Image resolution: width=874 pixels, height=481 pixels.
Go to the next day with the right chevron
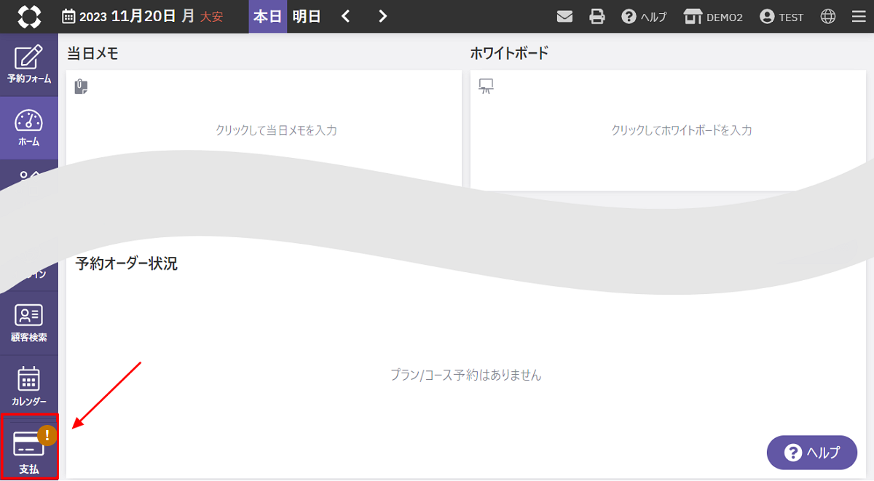pyautogui.click(x=383, y=17)
